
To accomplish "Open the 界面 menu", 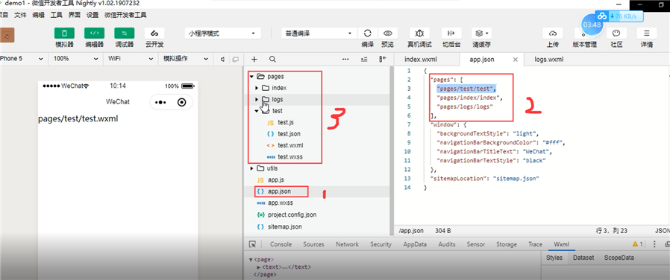I will [75, 15].
